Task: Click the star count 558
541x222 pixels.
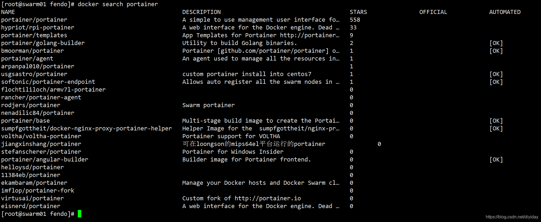Action: point(355,20)
